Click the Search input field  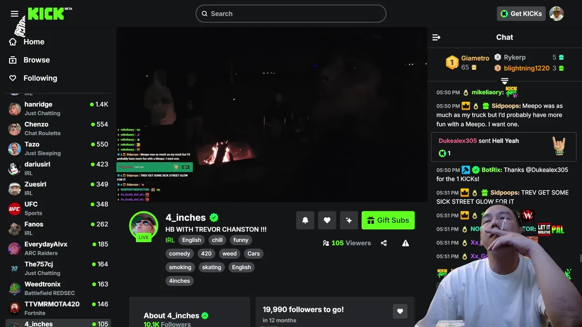(291, 14)
